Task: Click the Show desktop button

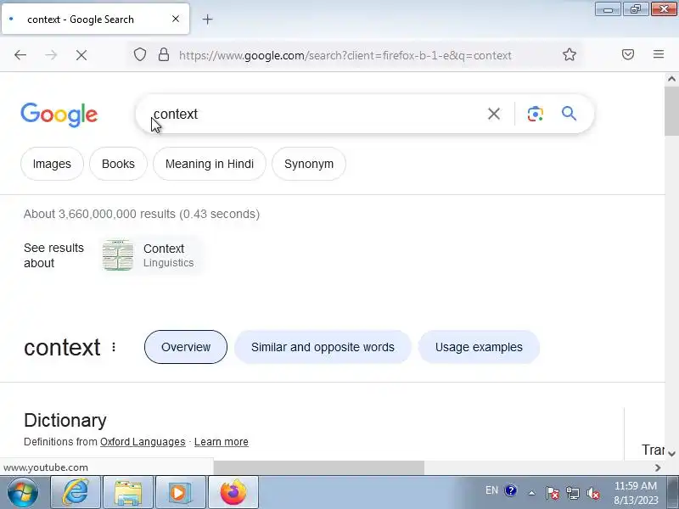Action: click(672, 492)
